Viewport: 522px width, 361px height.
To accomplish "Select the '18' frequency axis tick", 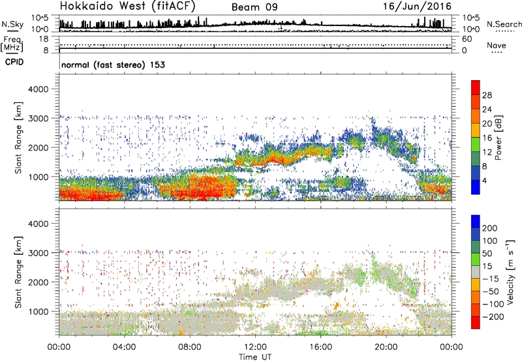I will click(x=44, y=39).
